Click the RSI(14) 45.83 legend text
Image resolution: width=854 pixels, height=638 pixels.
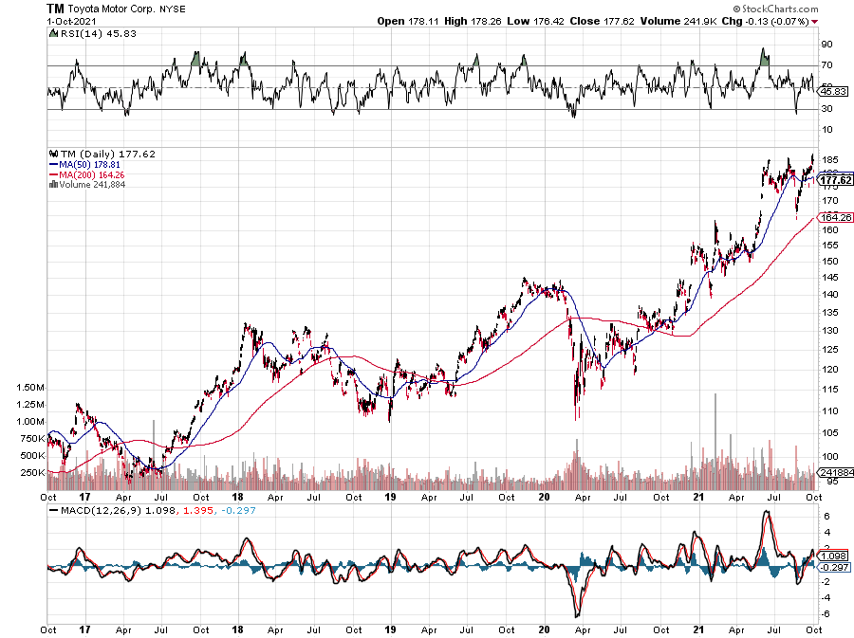pos(98,34)
